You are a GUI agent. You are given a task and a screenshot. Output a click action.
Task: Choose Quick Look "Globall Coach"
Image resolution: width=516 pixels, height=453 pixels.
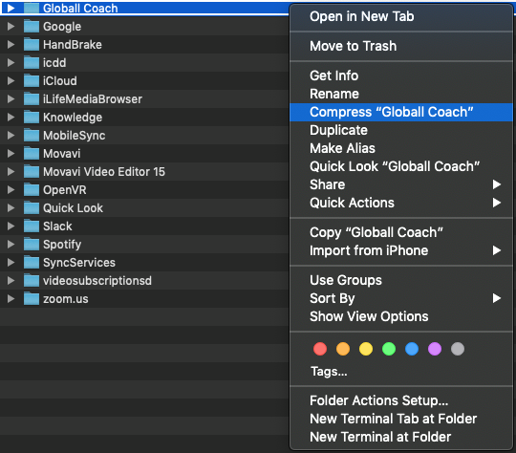[x=401, y=166]
